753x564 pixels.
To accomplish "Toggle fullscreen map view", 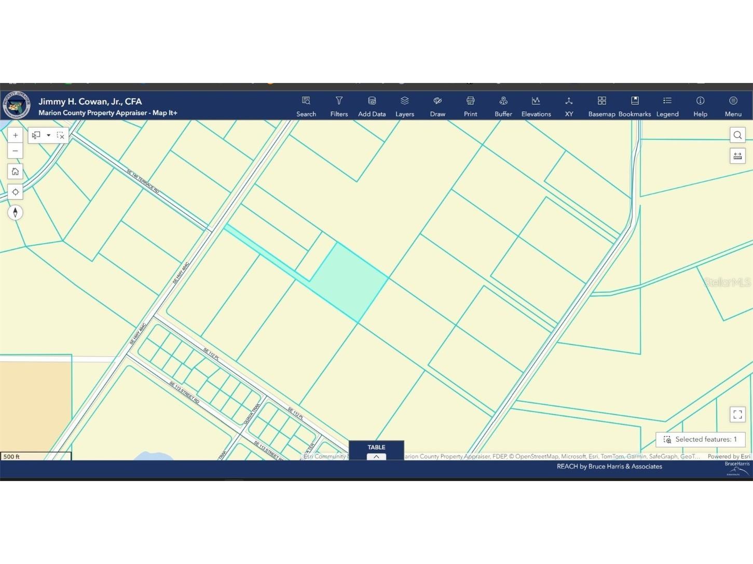I will [737, 414].
